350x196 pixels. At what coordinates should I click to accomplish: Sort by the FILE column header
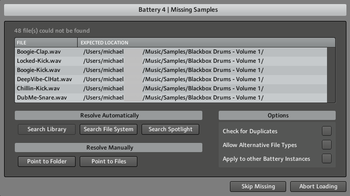click(x=46, y=42)
